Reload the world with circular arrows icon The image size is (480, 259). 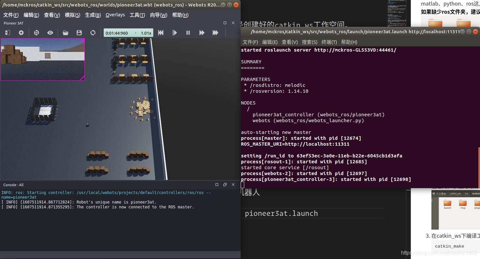click(x=93, y=33)
